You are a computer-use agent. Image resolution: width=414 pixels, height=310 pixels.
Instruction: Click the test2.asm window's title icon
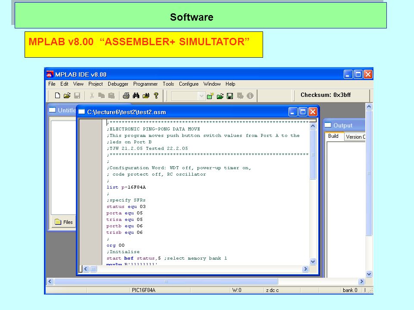coord(82,112)
